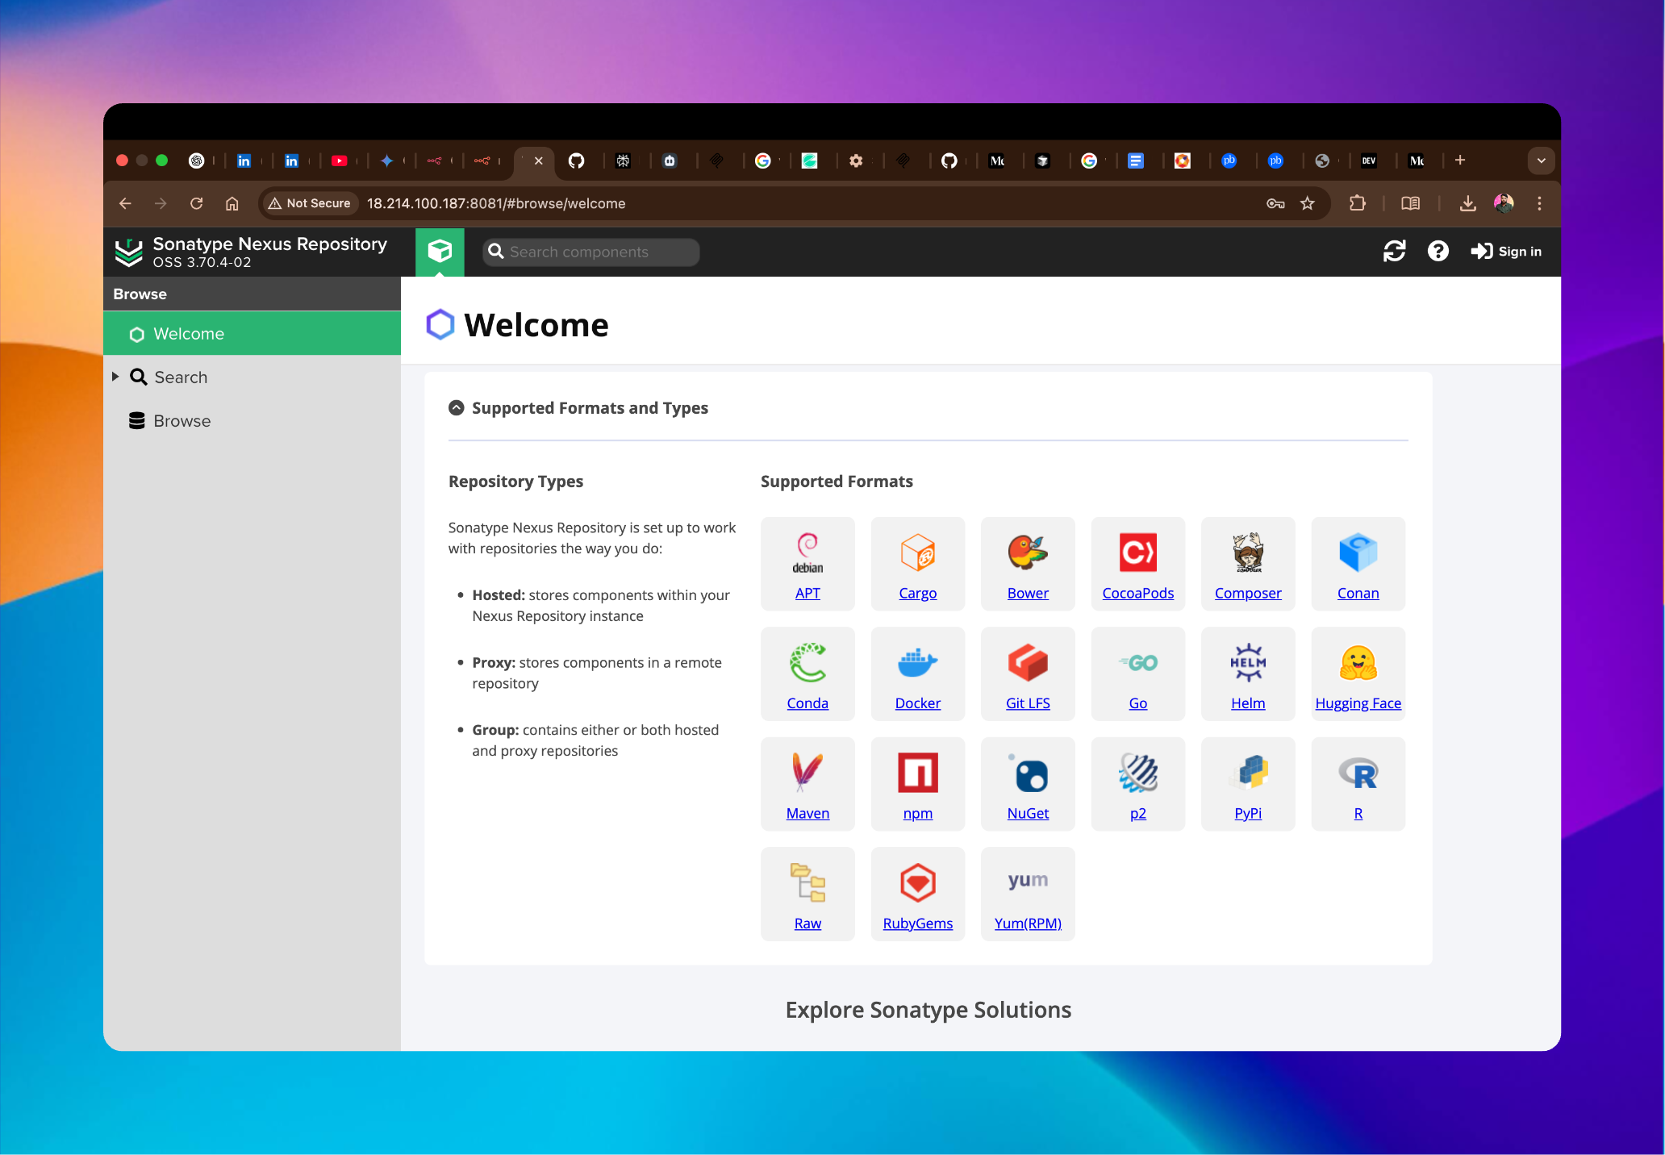Open the browser Extensions puzzle icon
The image size is (1665, 1155).
[x=1358, y=203]
